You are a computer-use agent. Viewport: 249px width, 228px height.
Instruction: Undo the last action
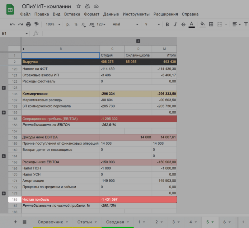pyautogui.click(x=12, y=25)
